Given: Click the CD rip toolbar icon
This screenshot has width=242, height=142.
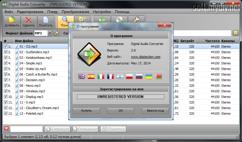Looking at the screenshot, I should (x=119, y=19).
